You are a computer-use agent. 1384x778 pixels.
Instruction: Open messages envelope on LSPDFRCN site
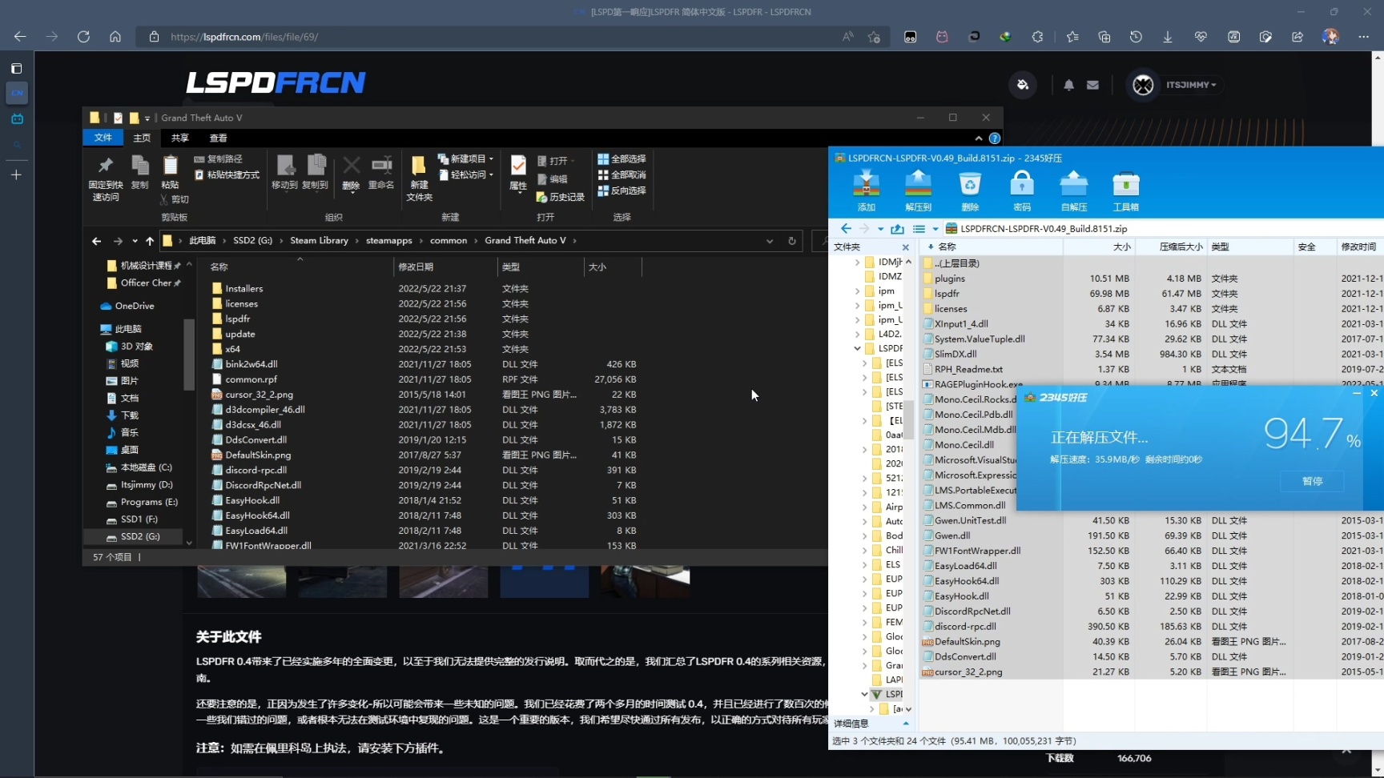coord(1092,85)
